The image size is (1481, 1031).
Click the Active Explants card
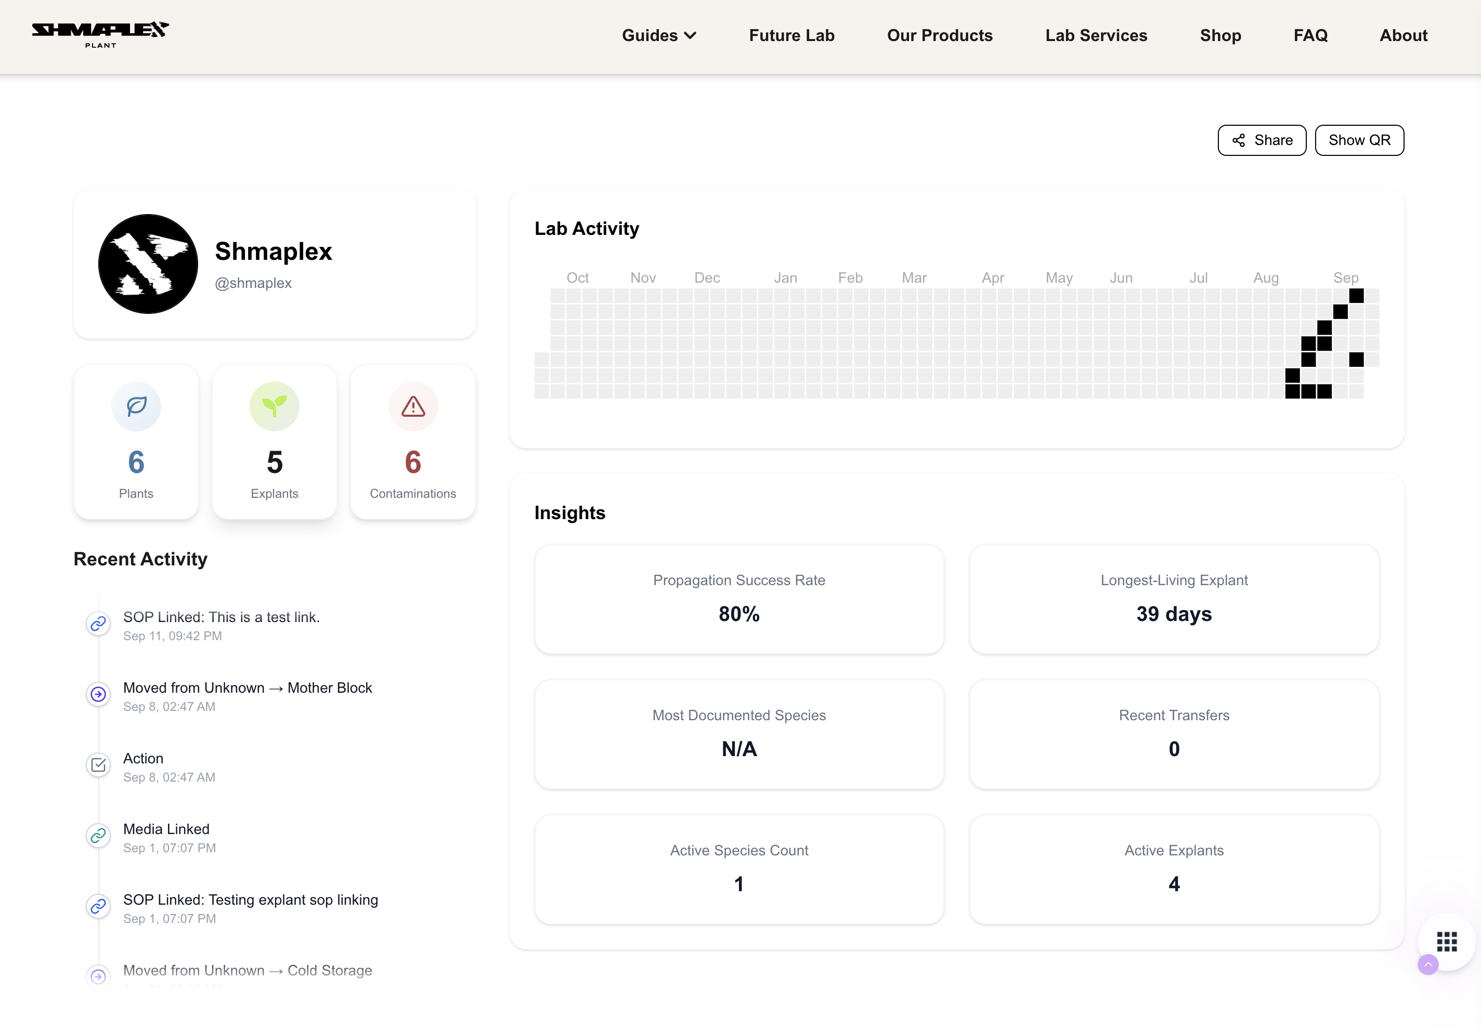1174,869
